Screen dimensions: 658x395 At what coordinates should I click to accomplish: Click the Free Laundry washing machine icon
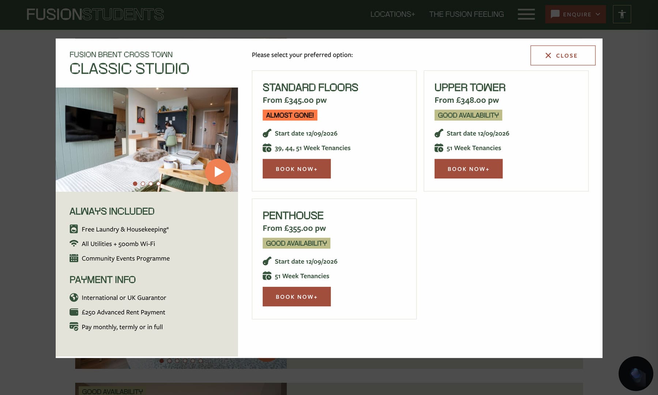pyautogui.click(x=74, y=229)
